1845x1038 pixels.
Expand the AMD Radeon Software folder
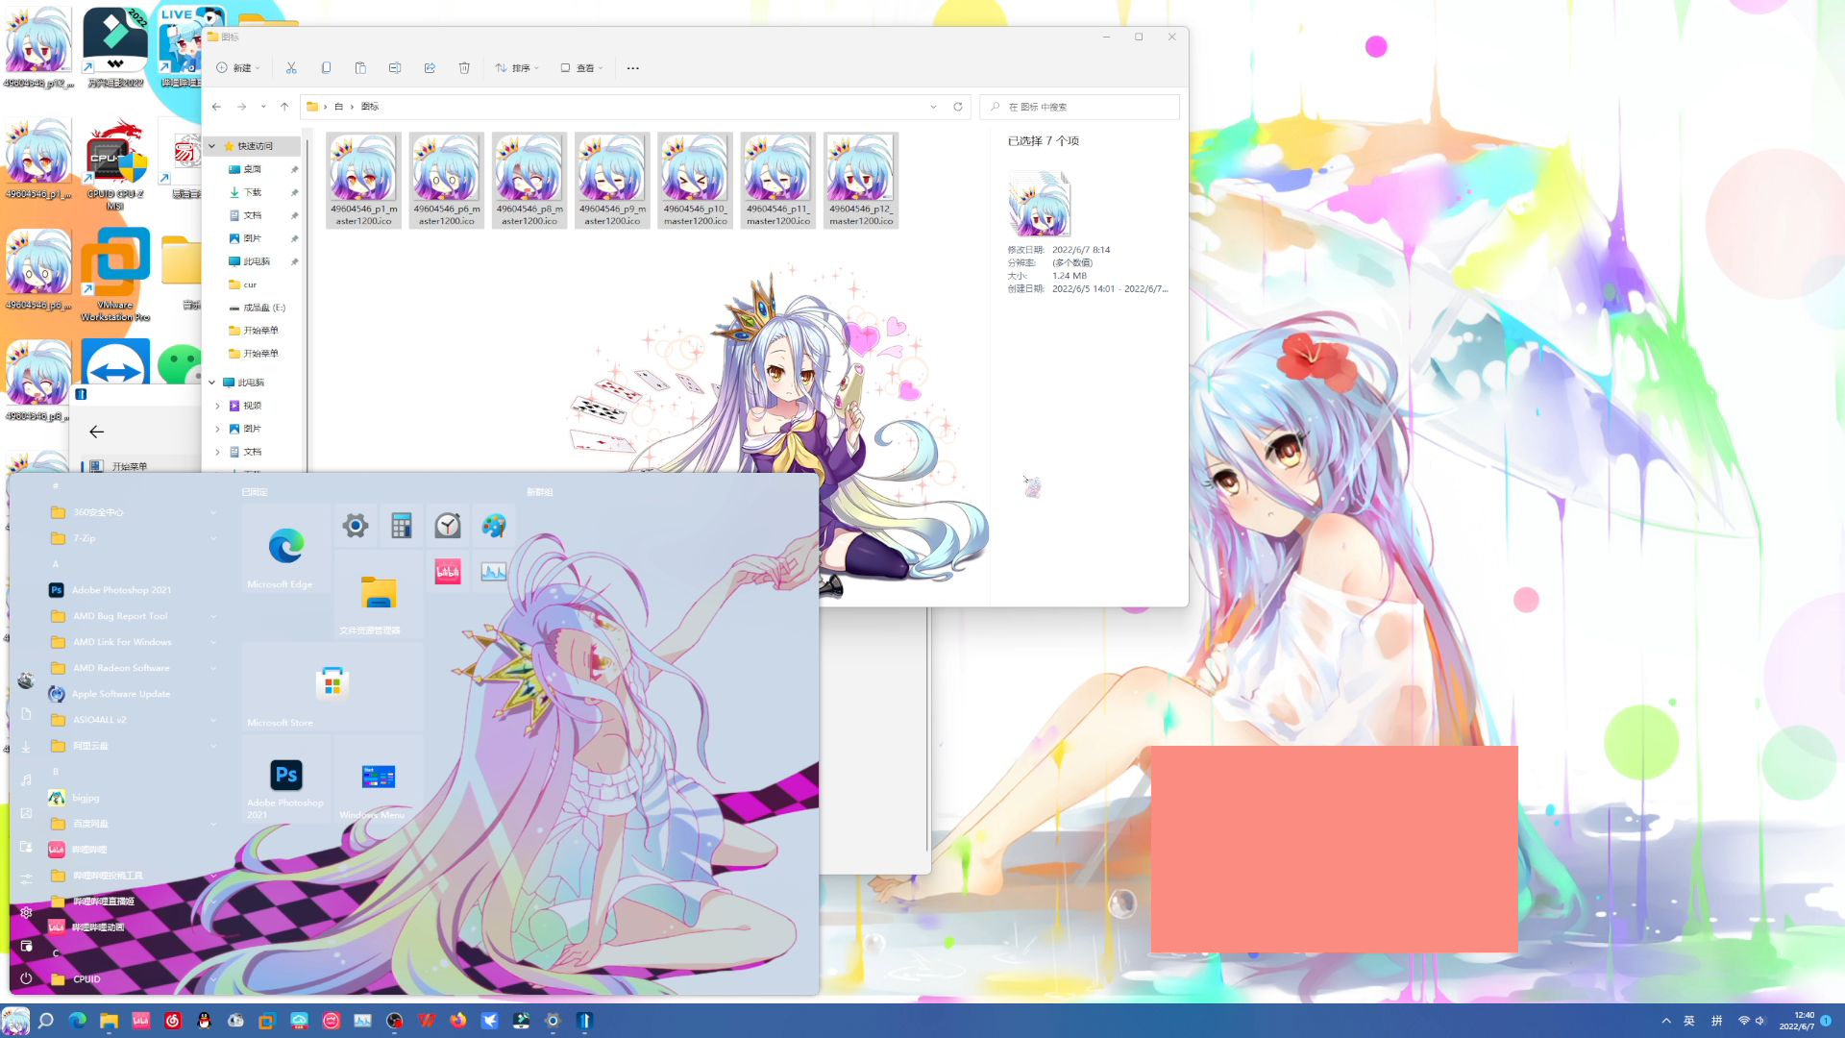122,668
